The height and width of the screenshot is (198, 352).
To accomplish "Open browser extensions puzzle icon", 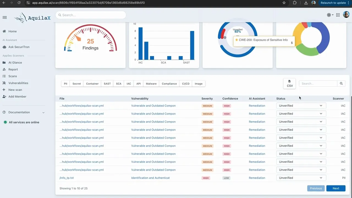I will coord(295,3).
